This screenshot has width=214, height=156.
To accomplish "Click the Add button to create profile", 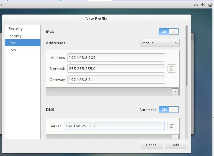I will coord(176,145).
